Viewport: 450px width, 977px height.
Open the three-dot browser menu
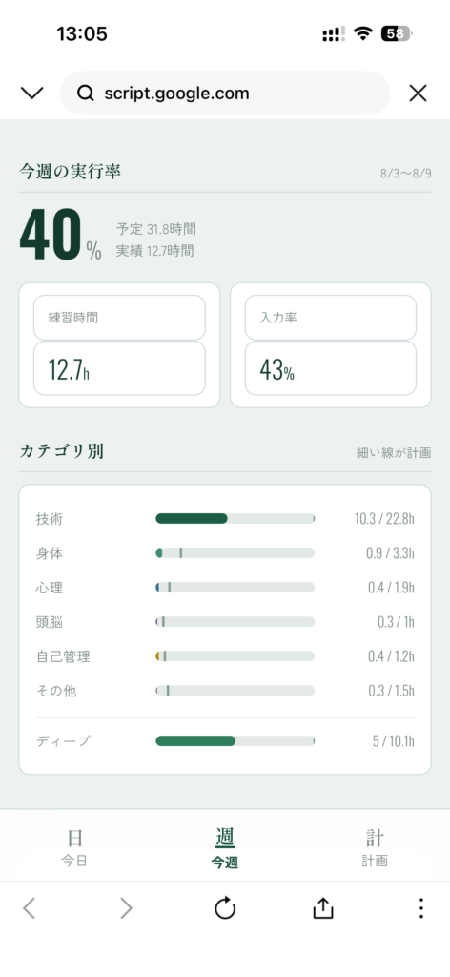tap(420, 908)
